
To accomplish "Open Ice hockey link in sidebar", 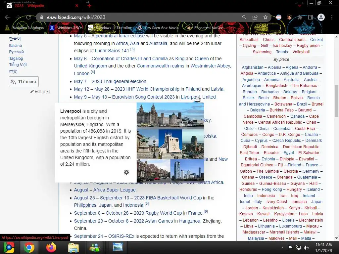I will (x=282, y=46).
